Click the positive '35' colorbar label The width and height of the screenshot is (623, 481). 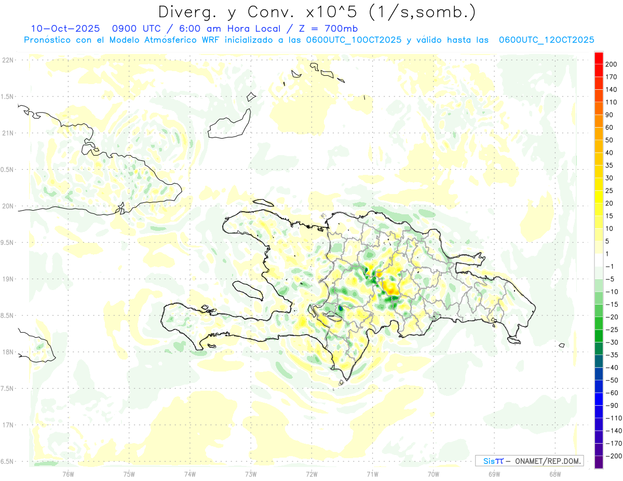610,166
